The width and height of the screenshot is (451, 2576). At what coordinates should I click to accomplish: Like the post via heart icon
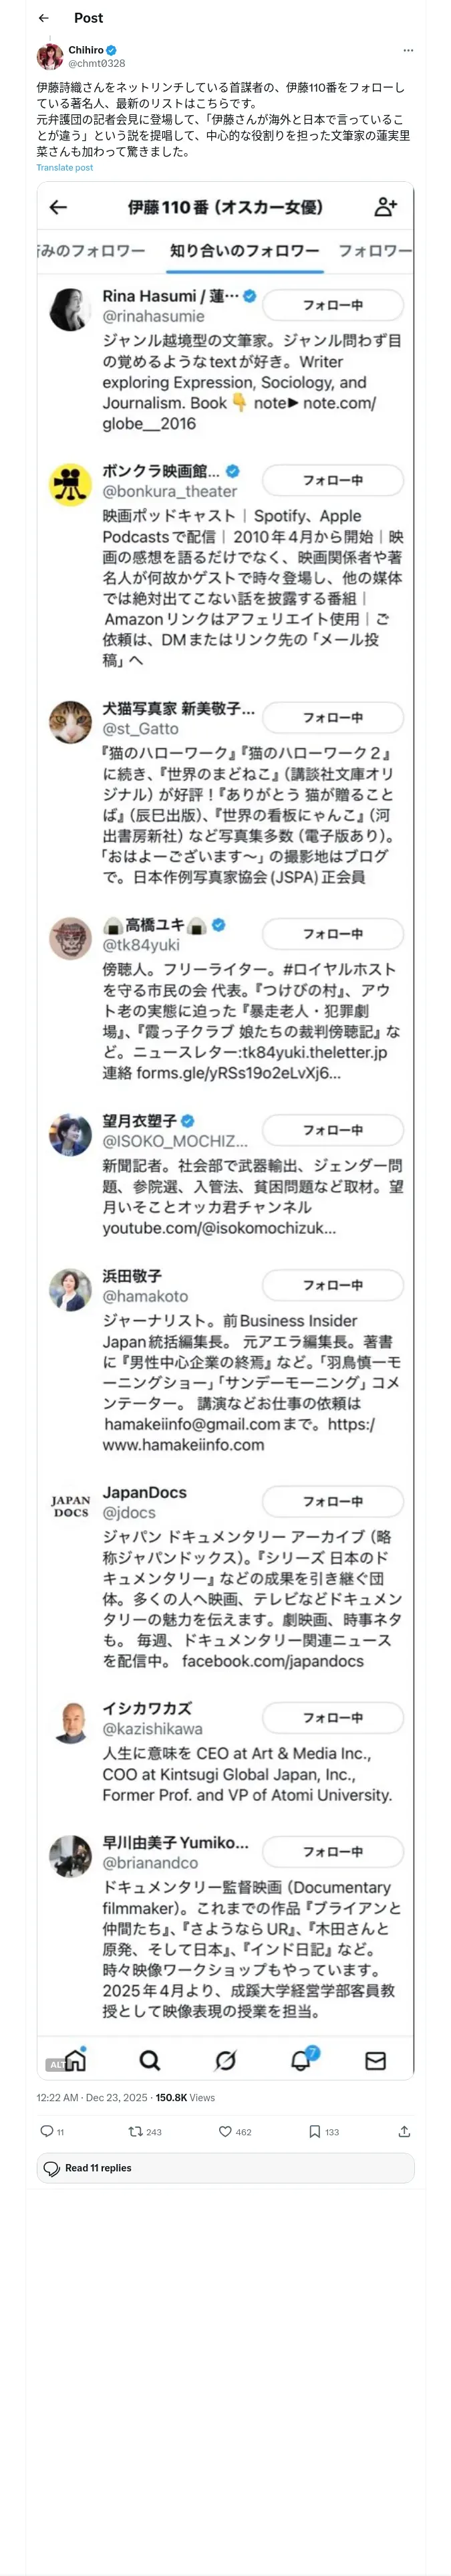(225, 2131)
